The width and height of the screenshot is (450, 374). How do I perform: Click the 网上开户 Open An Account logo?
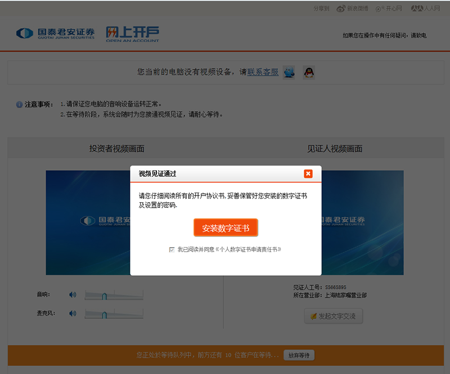(x=132, y=34)
